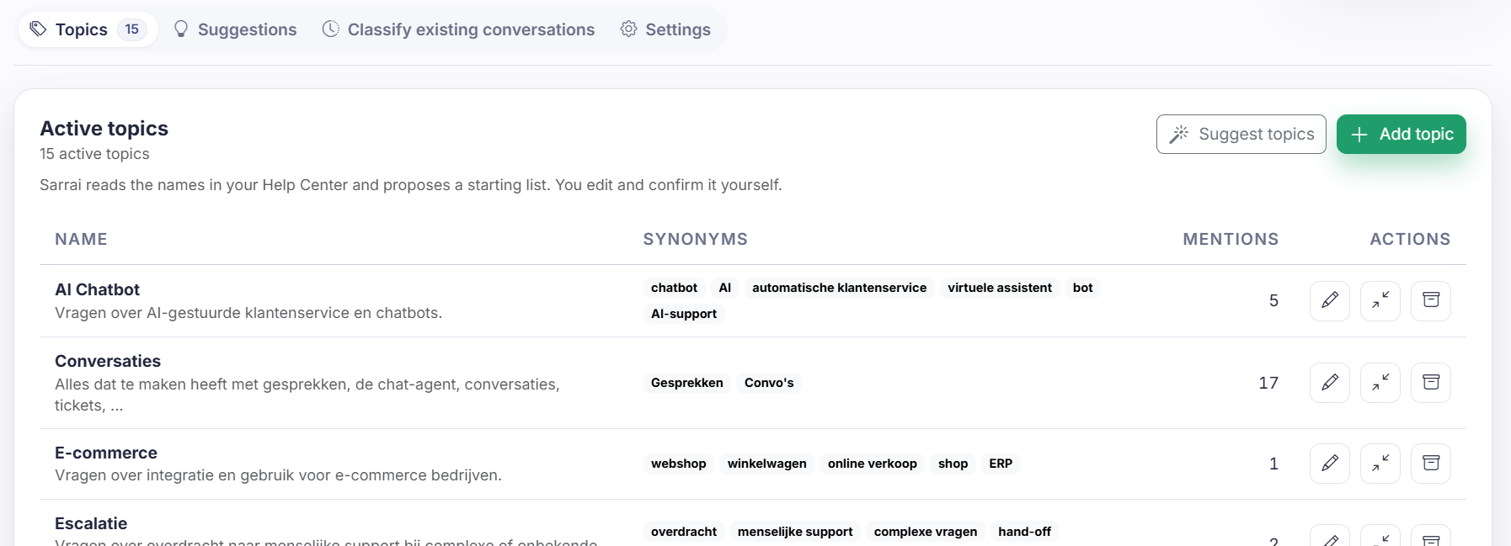Click the '15 active topics' subtitle

[x=94, y=154]
